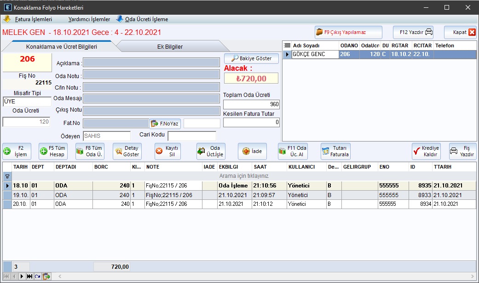Viewport: 479px width, 283px height.
Task: Click the Kesilen Fatura Tutar field
Action: coord(251,122)
